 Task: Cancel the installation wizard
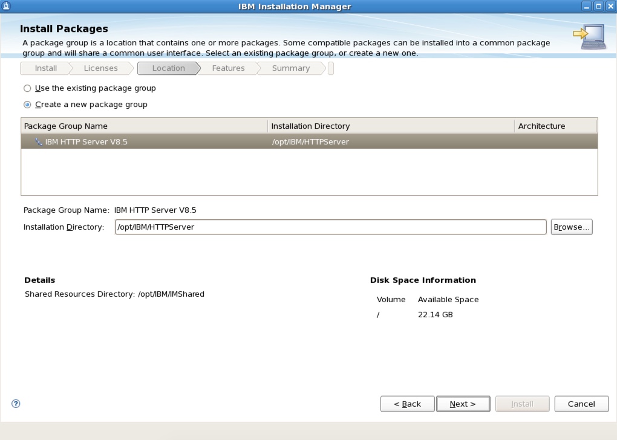581,404
